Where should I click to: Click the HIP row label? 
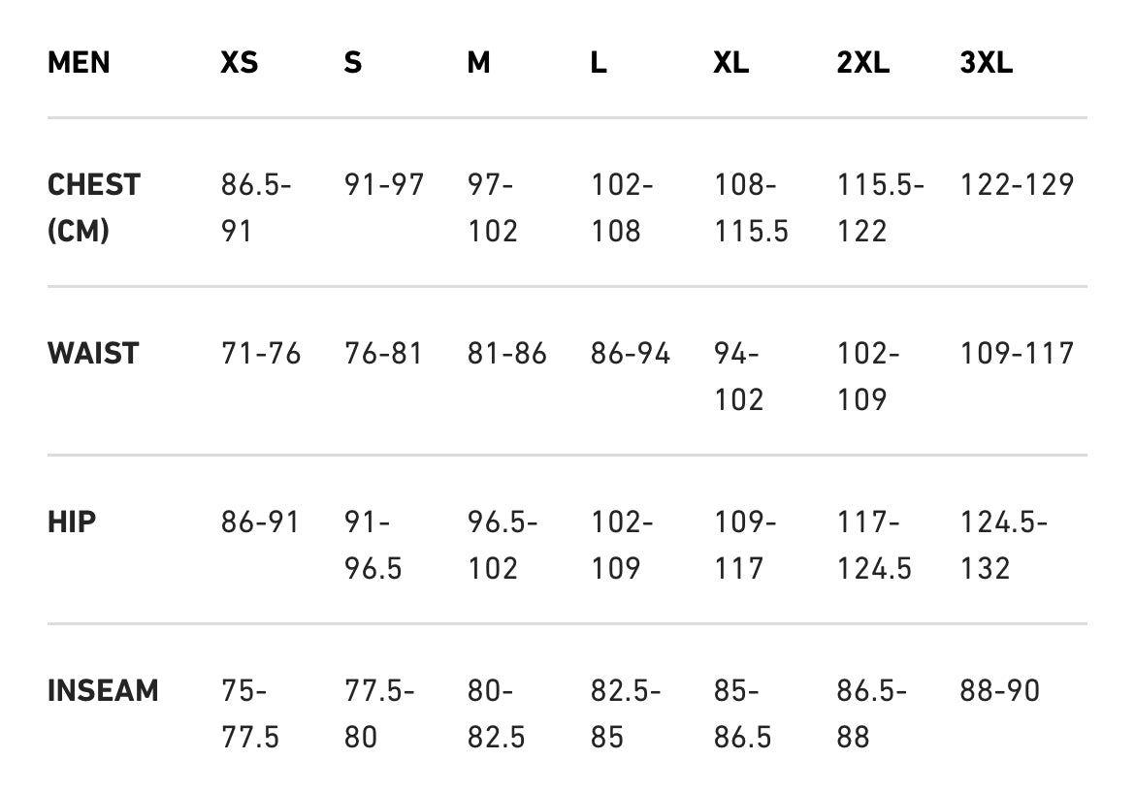tap(72, 522)
